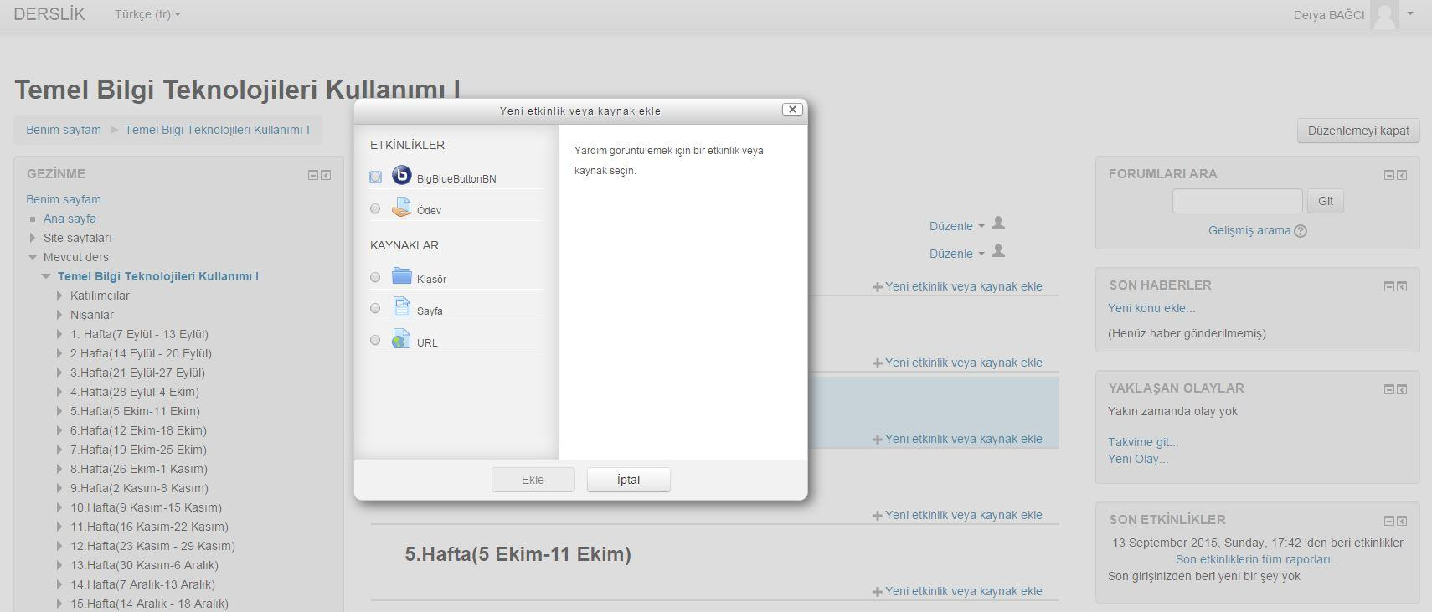Click the DERSLİK site logo

(49, 14)
